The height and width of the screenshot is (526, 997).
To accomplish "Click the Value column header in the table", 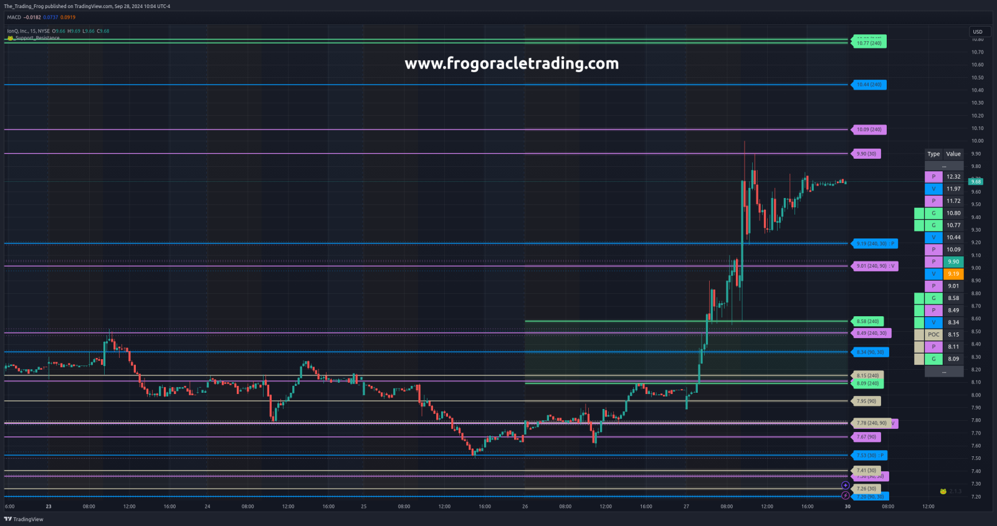I will (x=953, y=154).
